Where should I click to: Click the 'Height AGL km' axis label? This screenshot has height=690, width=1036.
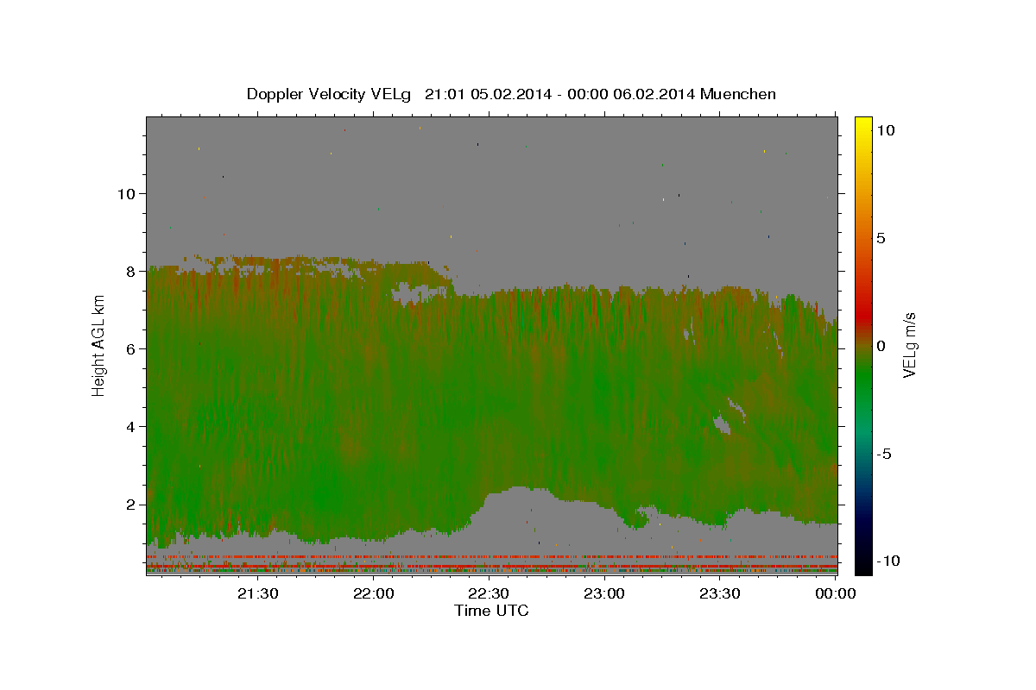pyautogui.click(x=98, y=345)
